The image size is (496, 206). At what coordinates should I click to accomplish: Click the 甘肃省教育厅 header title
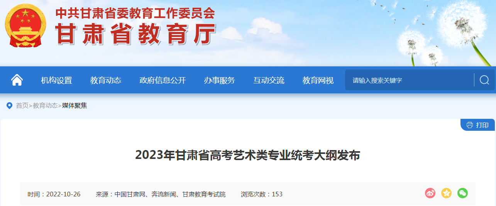(x=135, y=34)
